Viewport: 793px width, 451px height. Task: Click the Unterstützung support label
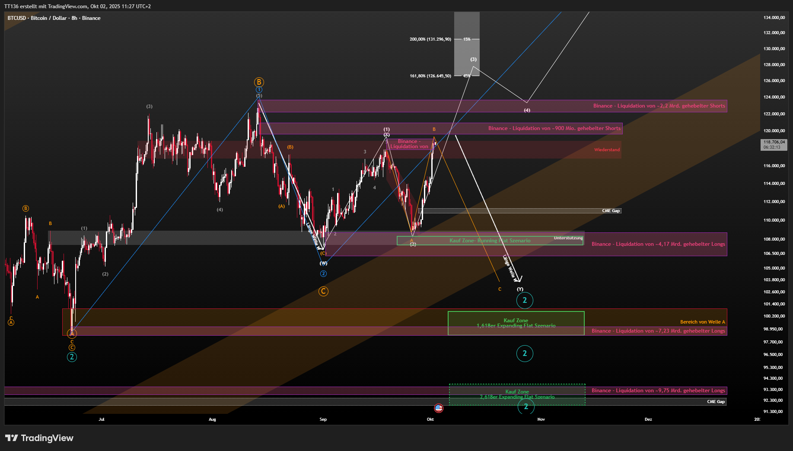568,238
